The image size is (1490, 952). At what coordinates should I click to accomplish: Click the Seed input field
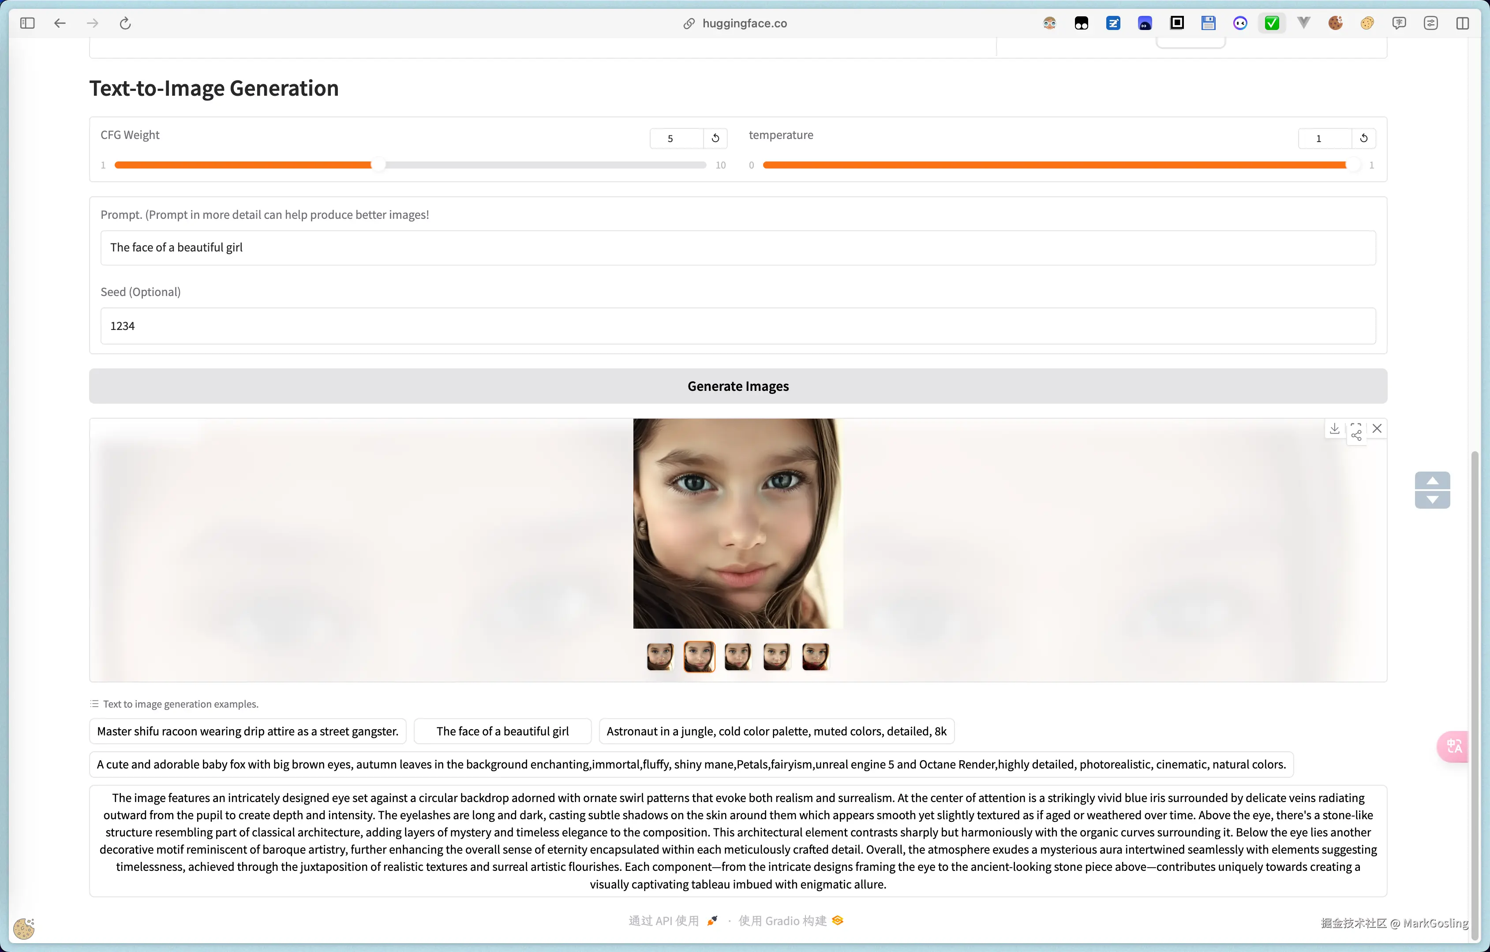[x=738, y=326]
